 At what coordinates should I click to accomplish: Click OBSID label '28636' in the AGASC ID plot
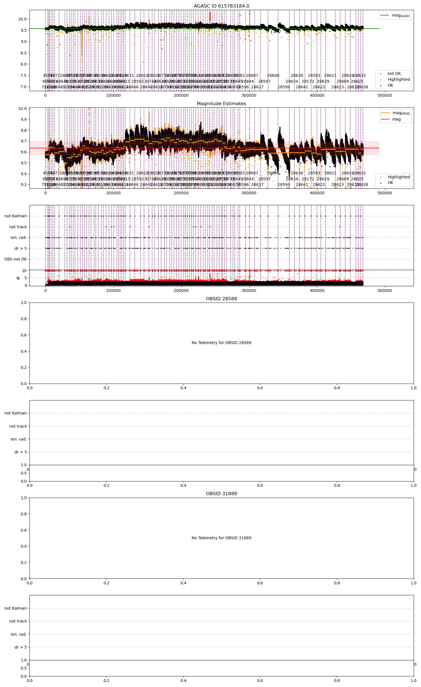[297, 76]
